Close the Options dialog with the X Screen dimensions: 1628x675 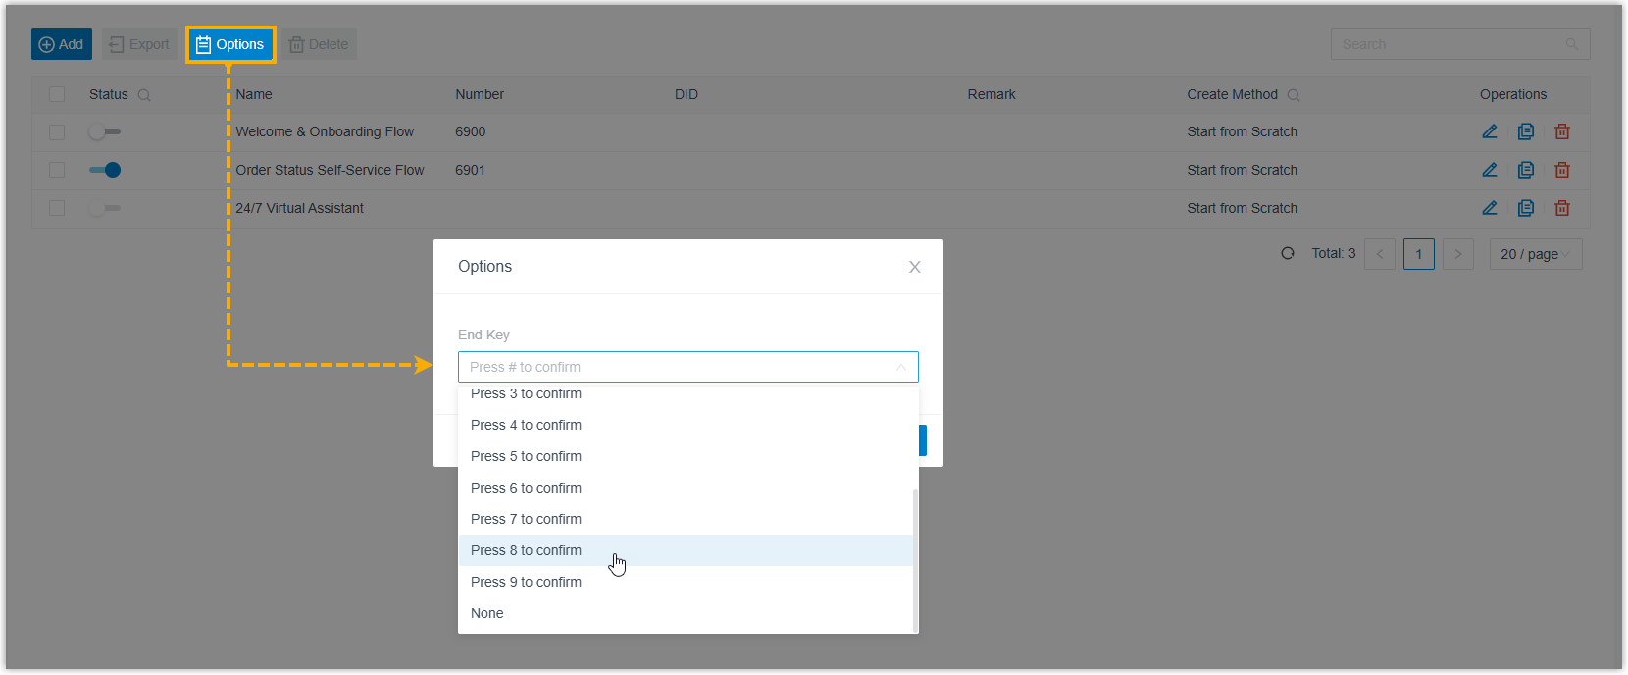tap(914, 267)
